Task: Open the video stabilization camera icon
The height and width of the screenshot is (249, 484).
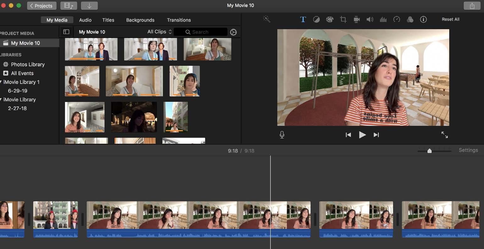Action: pyautogui.click(x=356, y=19)
